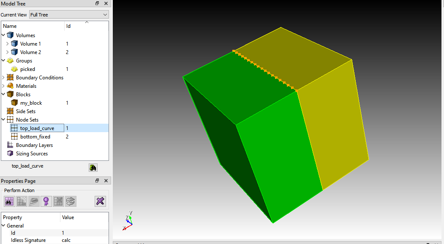Click the purple grid binoculars action icon
Screen dimensions: 444x244
tap(9, 201)
